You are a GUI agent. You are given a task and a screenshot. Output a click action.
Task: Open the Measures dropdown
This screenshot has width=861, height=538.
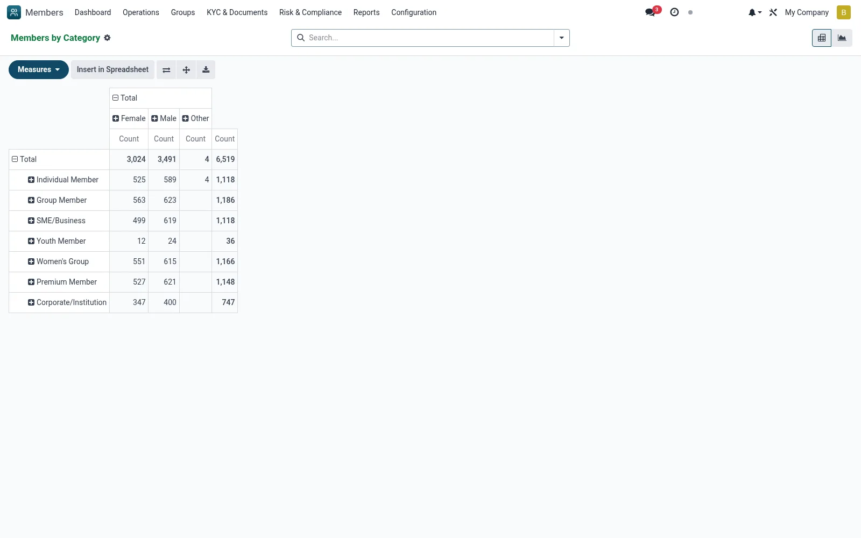(x=39, y=69)
